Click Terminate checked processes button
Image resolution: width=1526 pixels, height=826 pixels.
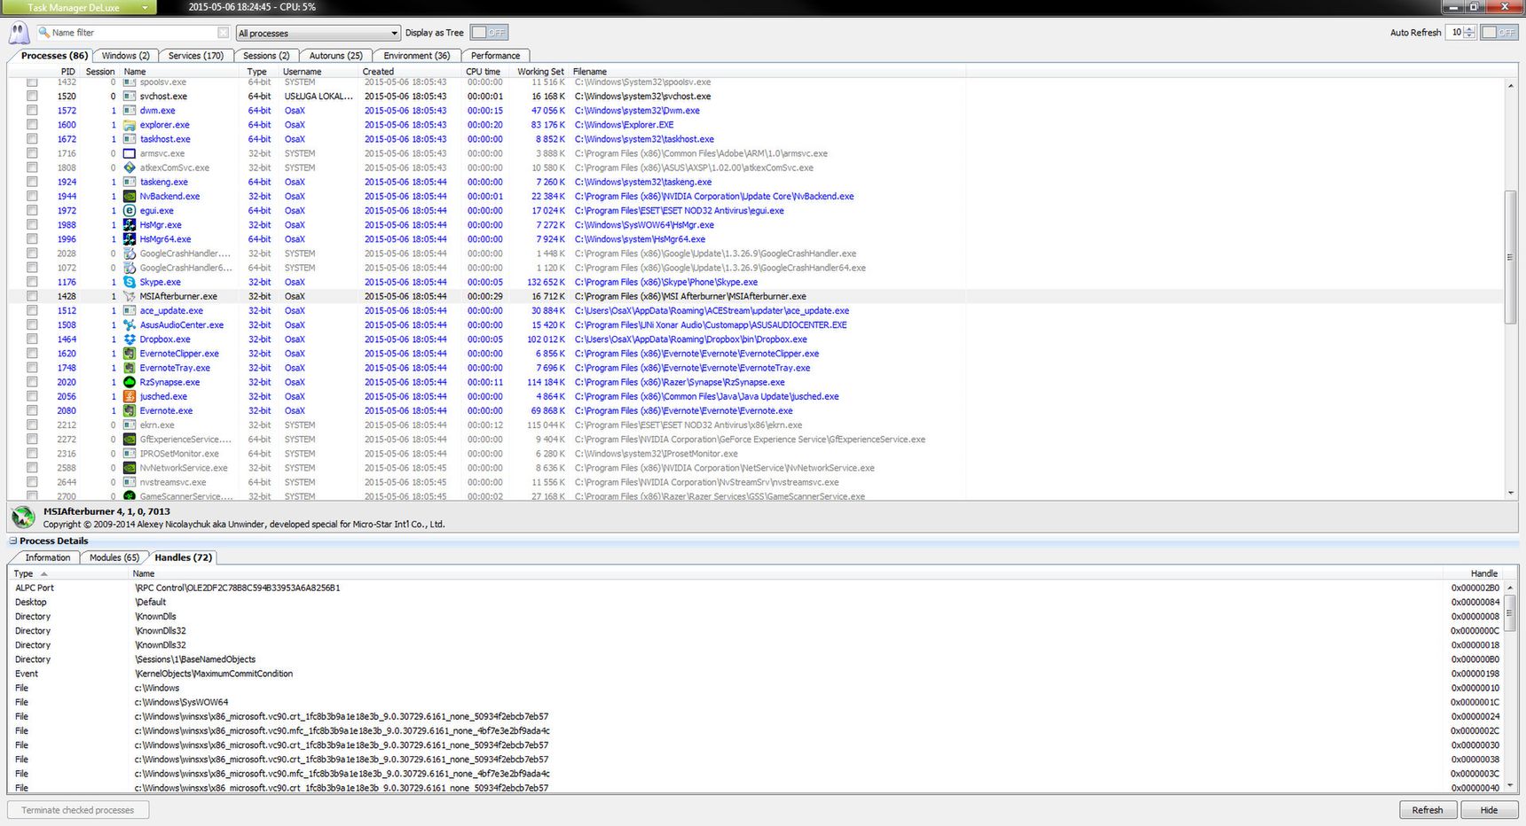click(78, 810)
